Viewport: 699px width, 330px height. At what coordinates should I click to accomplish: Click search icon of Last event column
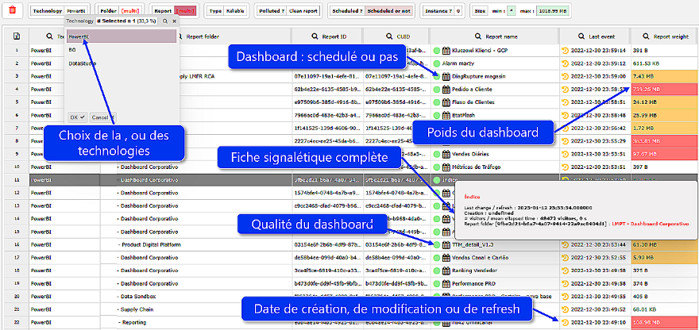point(581,37)
